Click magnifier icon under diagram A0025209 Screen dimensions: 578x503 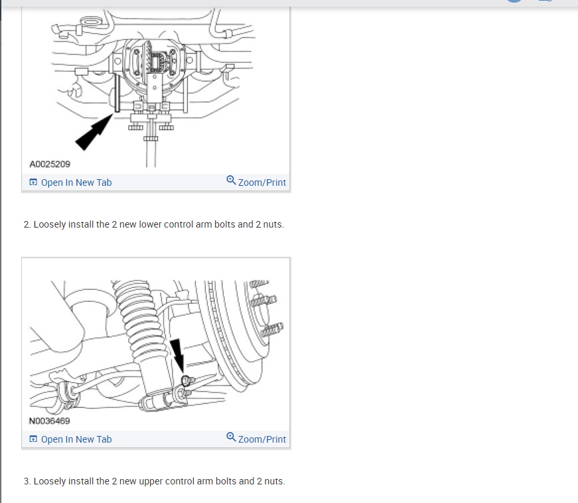click(x=231, y=180)
